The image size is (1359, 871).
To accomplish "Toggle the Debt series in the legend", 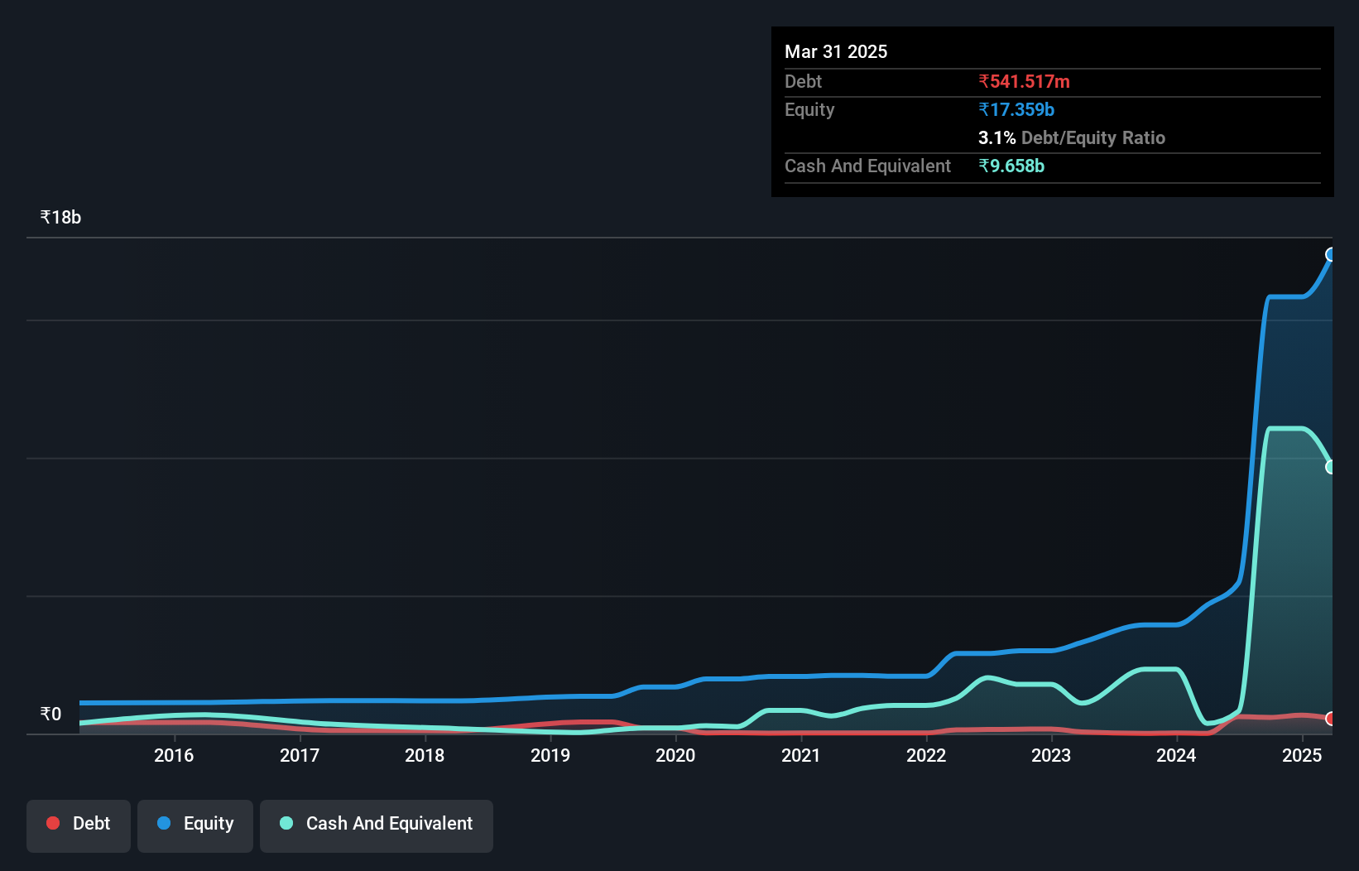I will 79,825.
